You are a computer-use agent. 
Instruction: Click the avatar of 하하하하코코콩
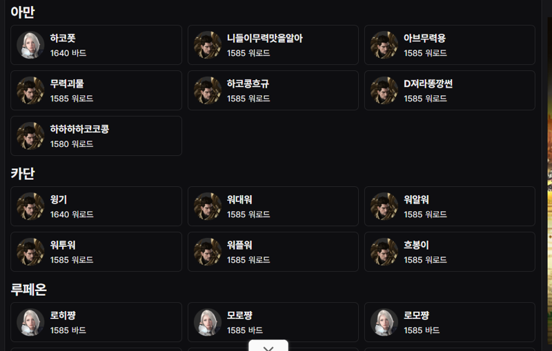point(30,136)
